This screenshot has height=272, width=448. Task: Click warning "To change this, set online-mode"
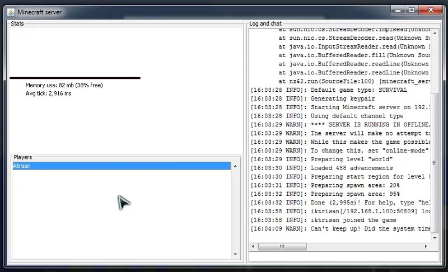coord(340,151)
